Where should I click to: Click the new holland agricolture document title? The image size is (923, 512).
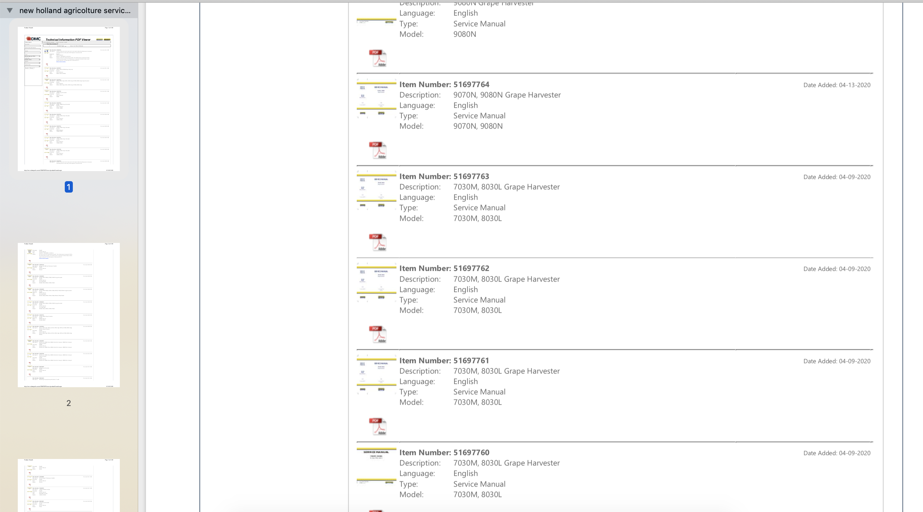(75, 10)
